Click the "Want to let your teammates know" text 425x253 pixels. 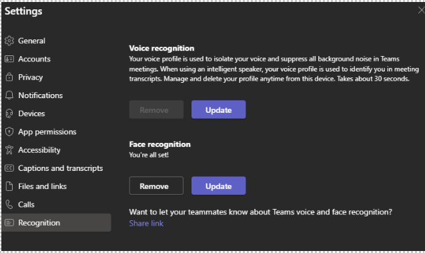tap(260, 212)
